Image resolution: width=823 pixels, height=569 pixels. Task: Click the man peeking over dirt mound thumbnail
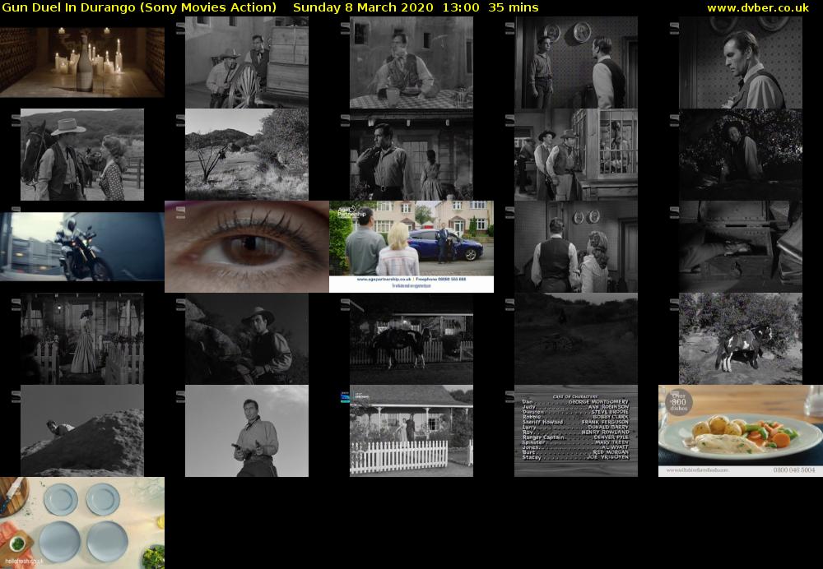click(81, 431)
